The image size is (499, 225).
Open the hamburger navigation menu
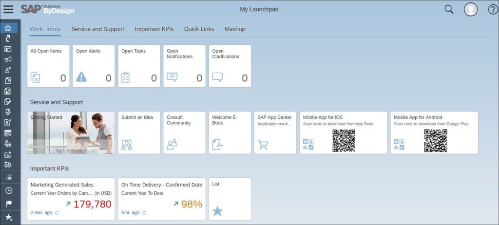tap(8, 9)
